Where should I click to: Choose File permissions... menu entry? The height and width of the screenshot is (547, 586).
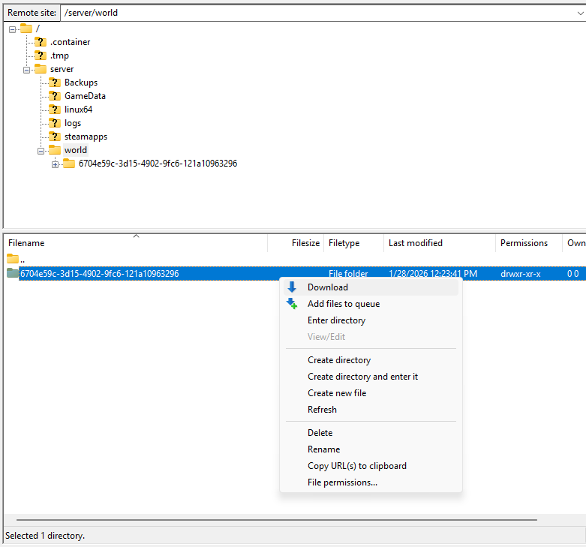342,482
